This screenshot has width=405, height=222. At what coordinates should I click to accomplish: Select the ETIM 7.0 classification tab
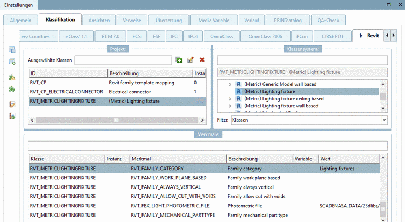pos(111,36)
